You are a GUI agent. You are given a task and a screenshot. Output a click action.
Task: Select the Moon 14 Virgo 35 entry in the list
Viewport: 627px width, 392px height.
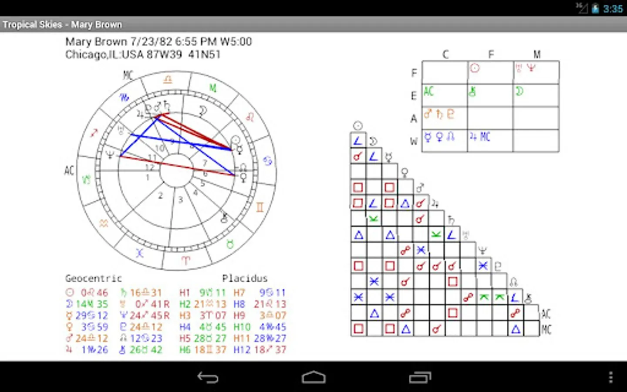tap(87, 304)
